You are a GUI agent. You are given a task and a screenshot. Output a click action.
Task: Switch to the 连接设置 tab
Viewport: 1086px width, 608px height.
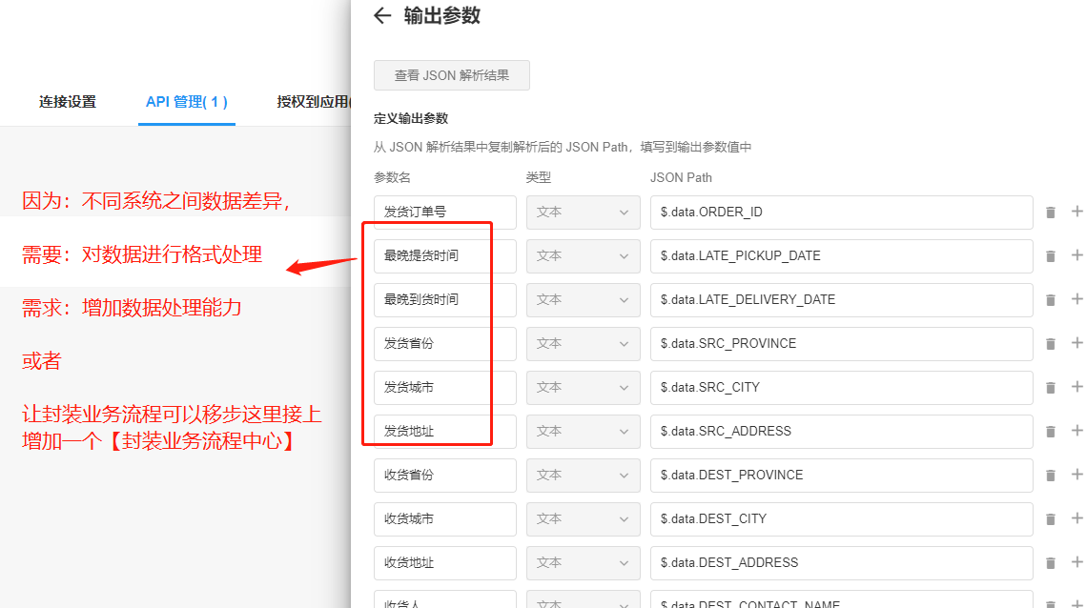click(68, 102)
